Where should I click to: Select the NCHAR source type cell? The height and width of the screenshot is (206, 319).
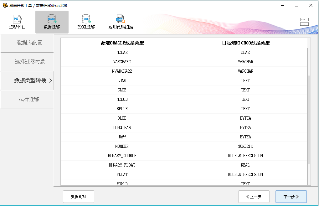(x=122, y=53)
